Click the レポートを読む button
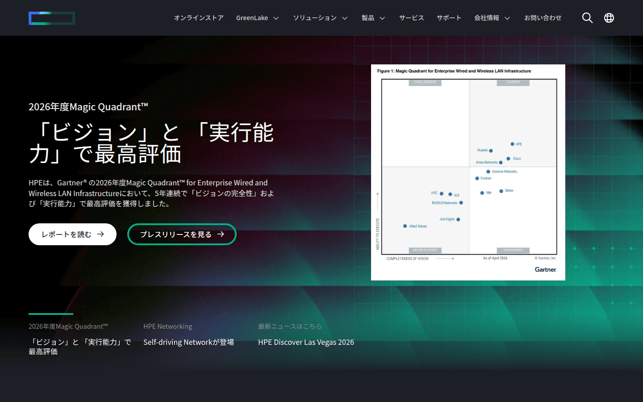 pyautogui.click(x=72, y=234)
